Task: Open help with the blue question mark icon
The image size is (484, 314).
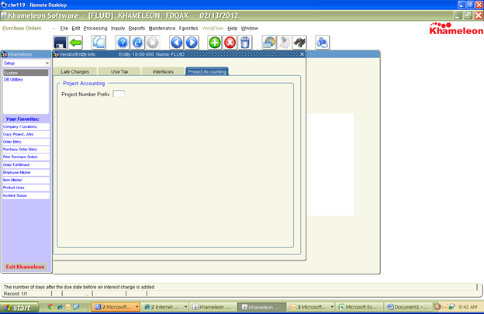Action: point(123,43)
